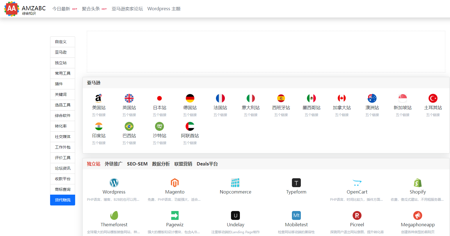Go to 今日最新 in top navigation
This screenshot has height=236, width=450.
(x=61, y=9)
